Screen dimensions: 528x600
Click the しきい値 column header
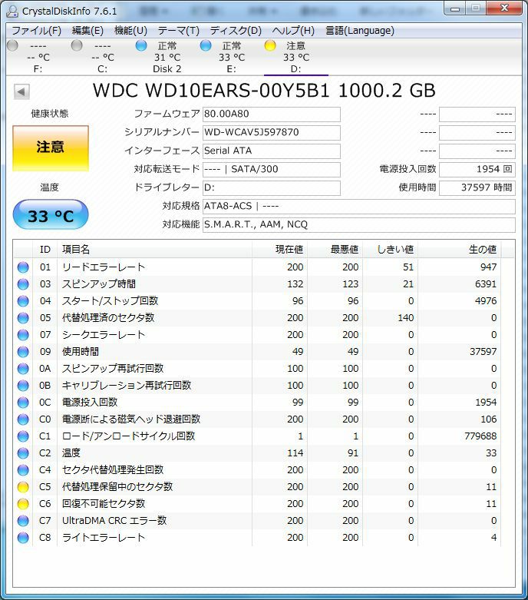tap(391, 250)
